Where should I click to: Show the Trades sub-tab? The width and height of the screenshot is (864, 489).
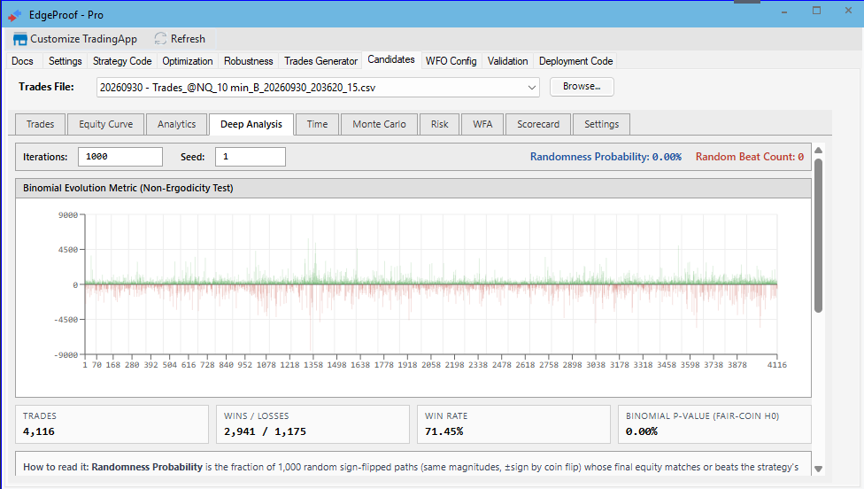pos(40,124)
